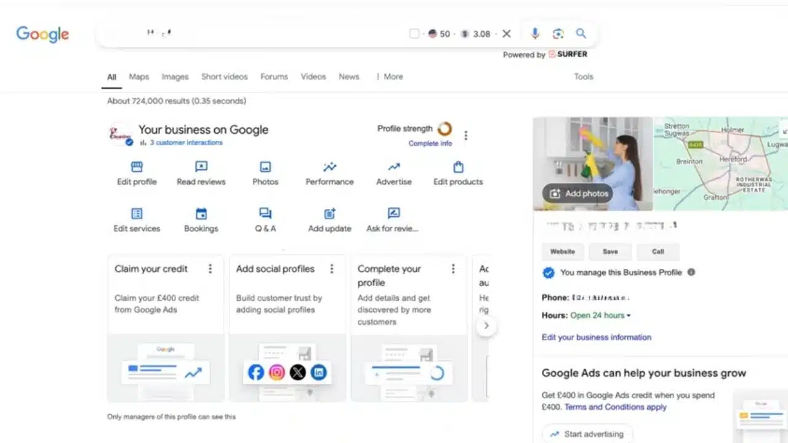Click the info icon after You manage this Business Profile
This screenshot has width=788, height=443.
(691, 272)
